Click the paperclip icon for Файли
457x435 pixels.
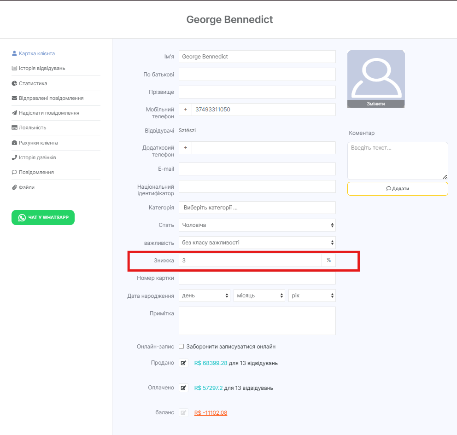point(14,187)
